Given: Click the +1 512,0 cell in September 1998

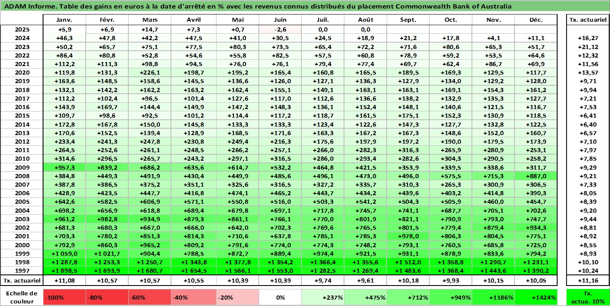Looking at the screenshot, I should (408, 262).
